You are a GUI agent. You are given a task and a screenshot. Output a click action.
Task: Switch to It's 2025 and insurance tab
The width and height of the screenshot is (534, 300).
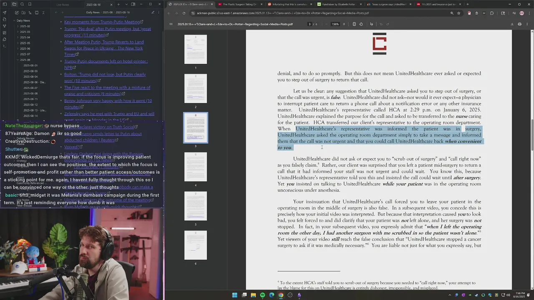[438, 4]
